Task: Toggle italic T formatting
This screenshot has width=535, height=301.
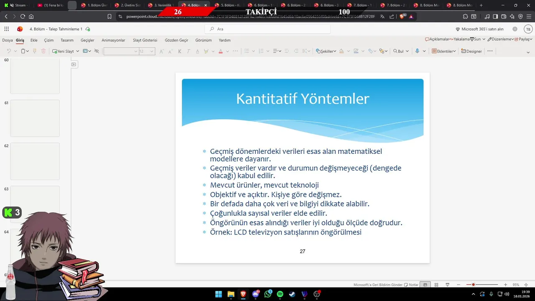Action: coord(189,51)
